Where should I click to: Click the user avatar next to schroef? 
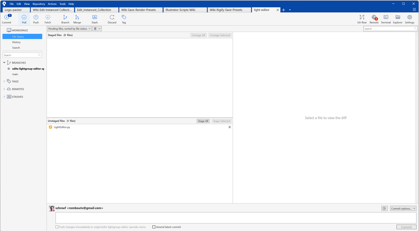point(52,208)
